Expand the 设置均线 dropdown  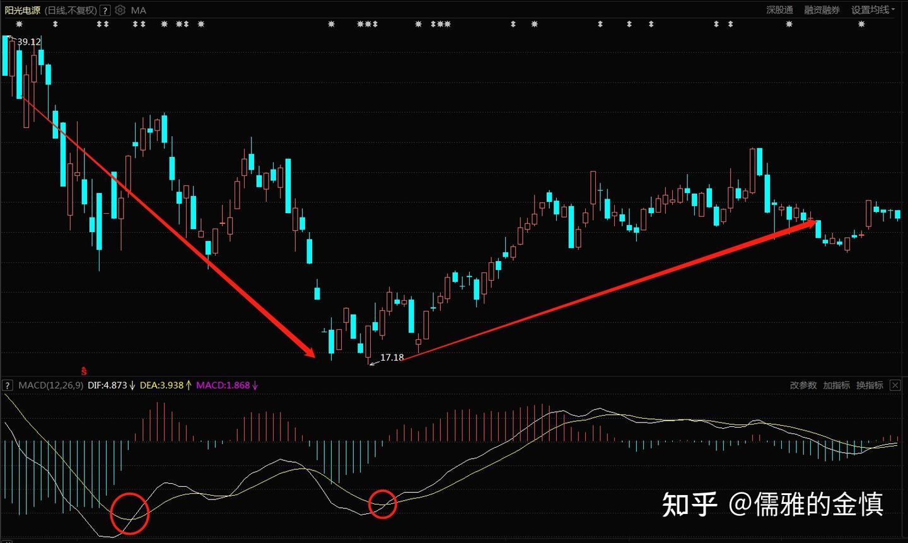click(x=873, y=10)
